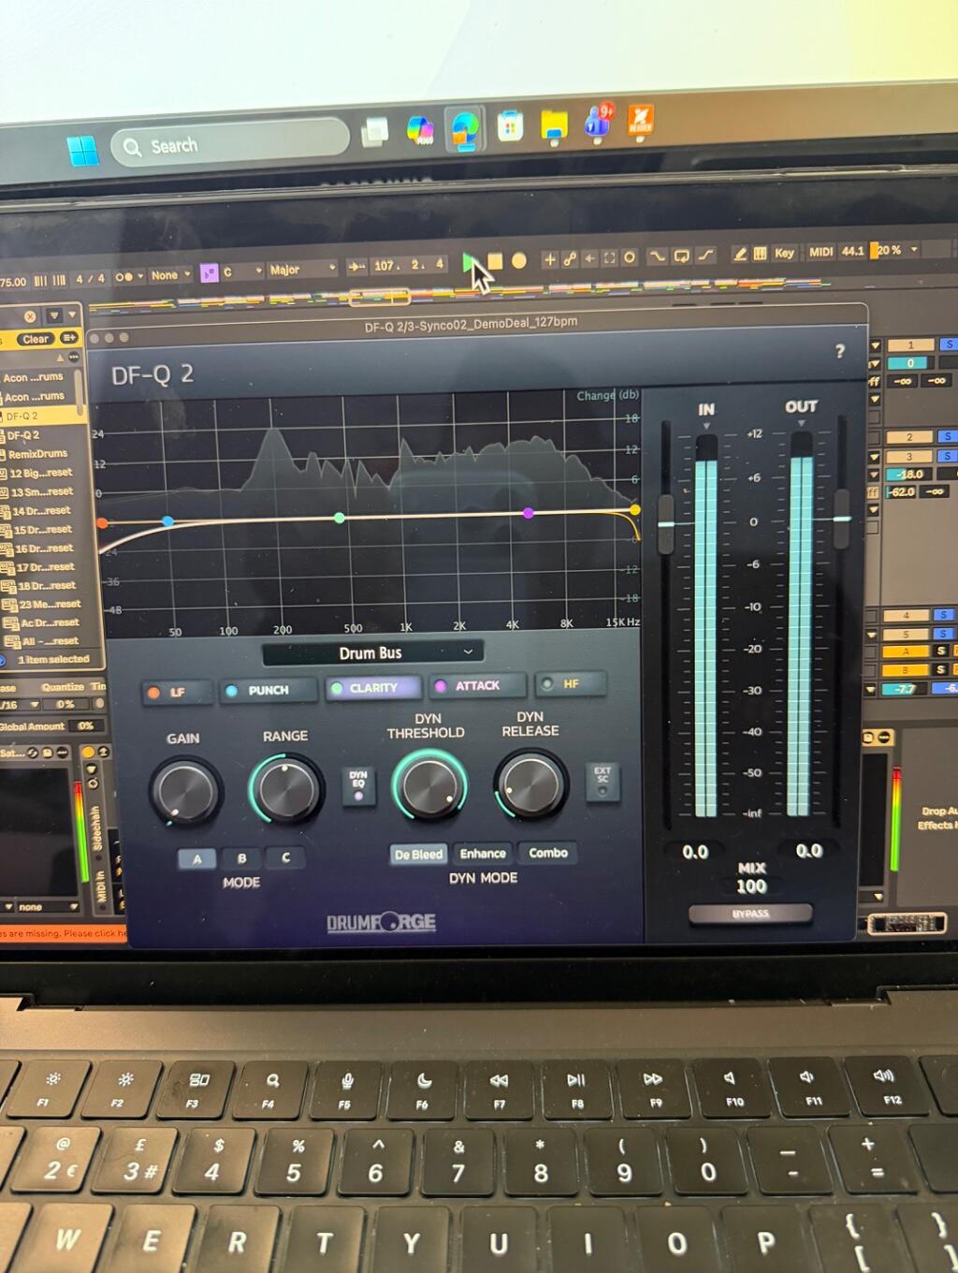Open the help question mark icon
The width and height of the screenshot is (958, 1273).
tap(839, 351)
